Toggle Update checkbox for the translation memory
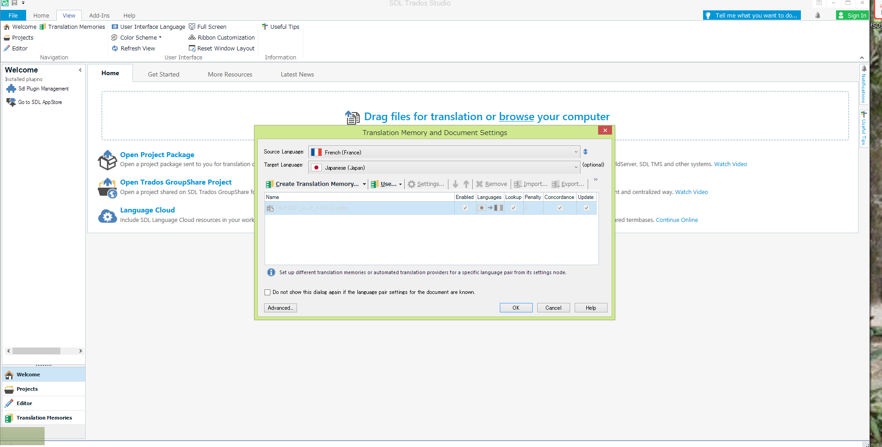The image size is (882, 447). 586,208
